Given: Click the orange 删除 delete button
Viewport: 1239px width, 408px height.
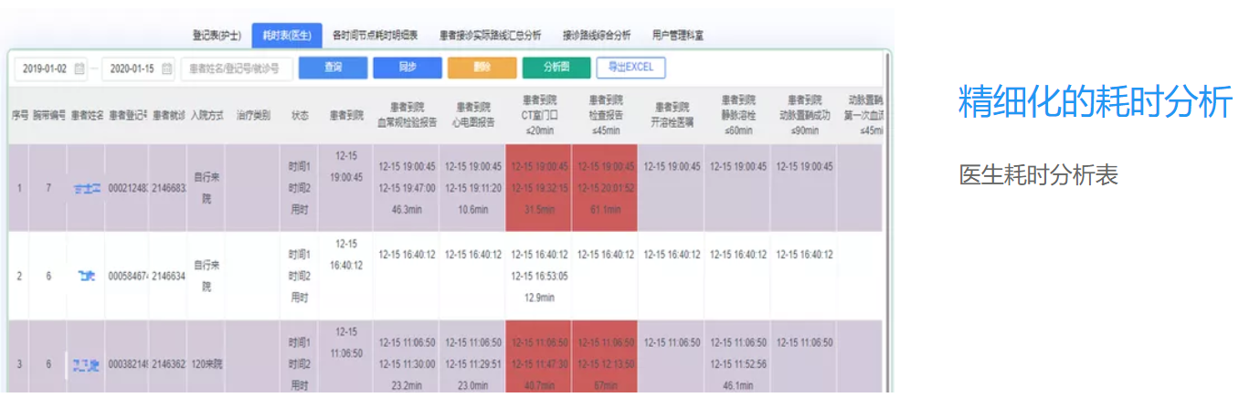Looking at the screenshot, I should point(482,68).
